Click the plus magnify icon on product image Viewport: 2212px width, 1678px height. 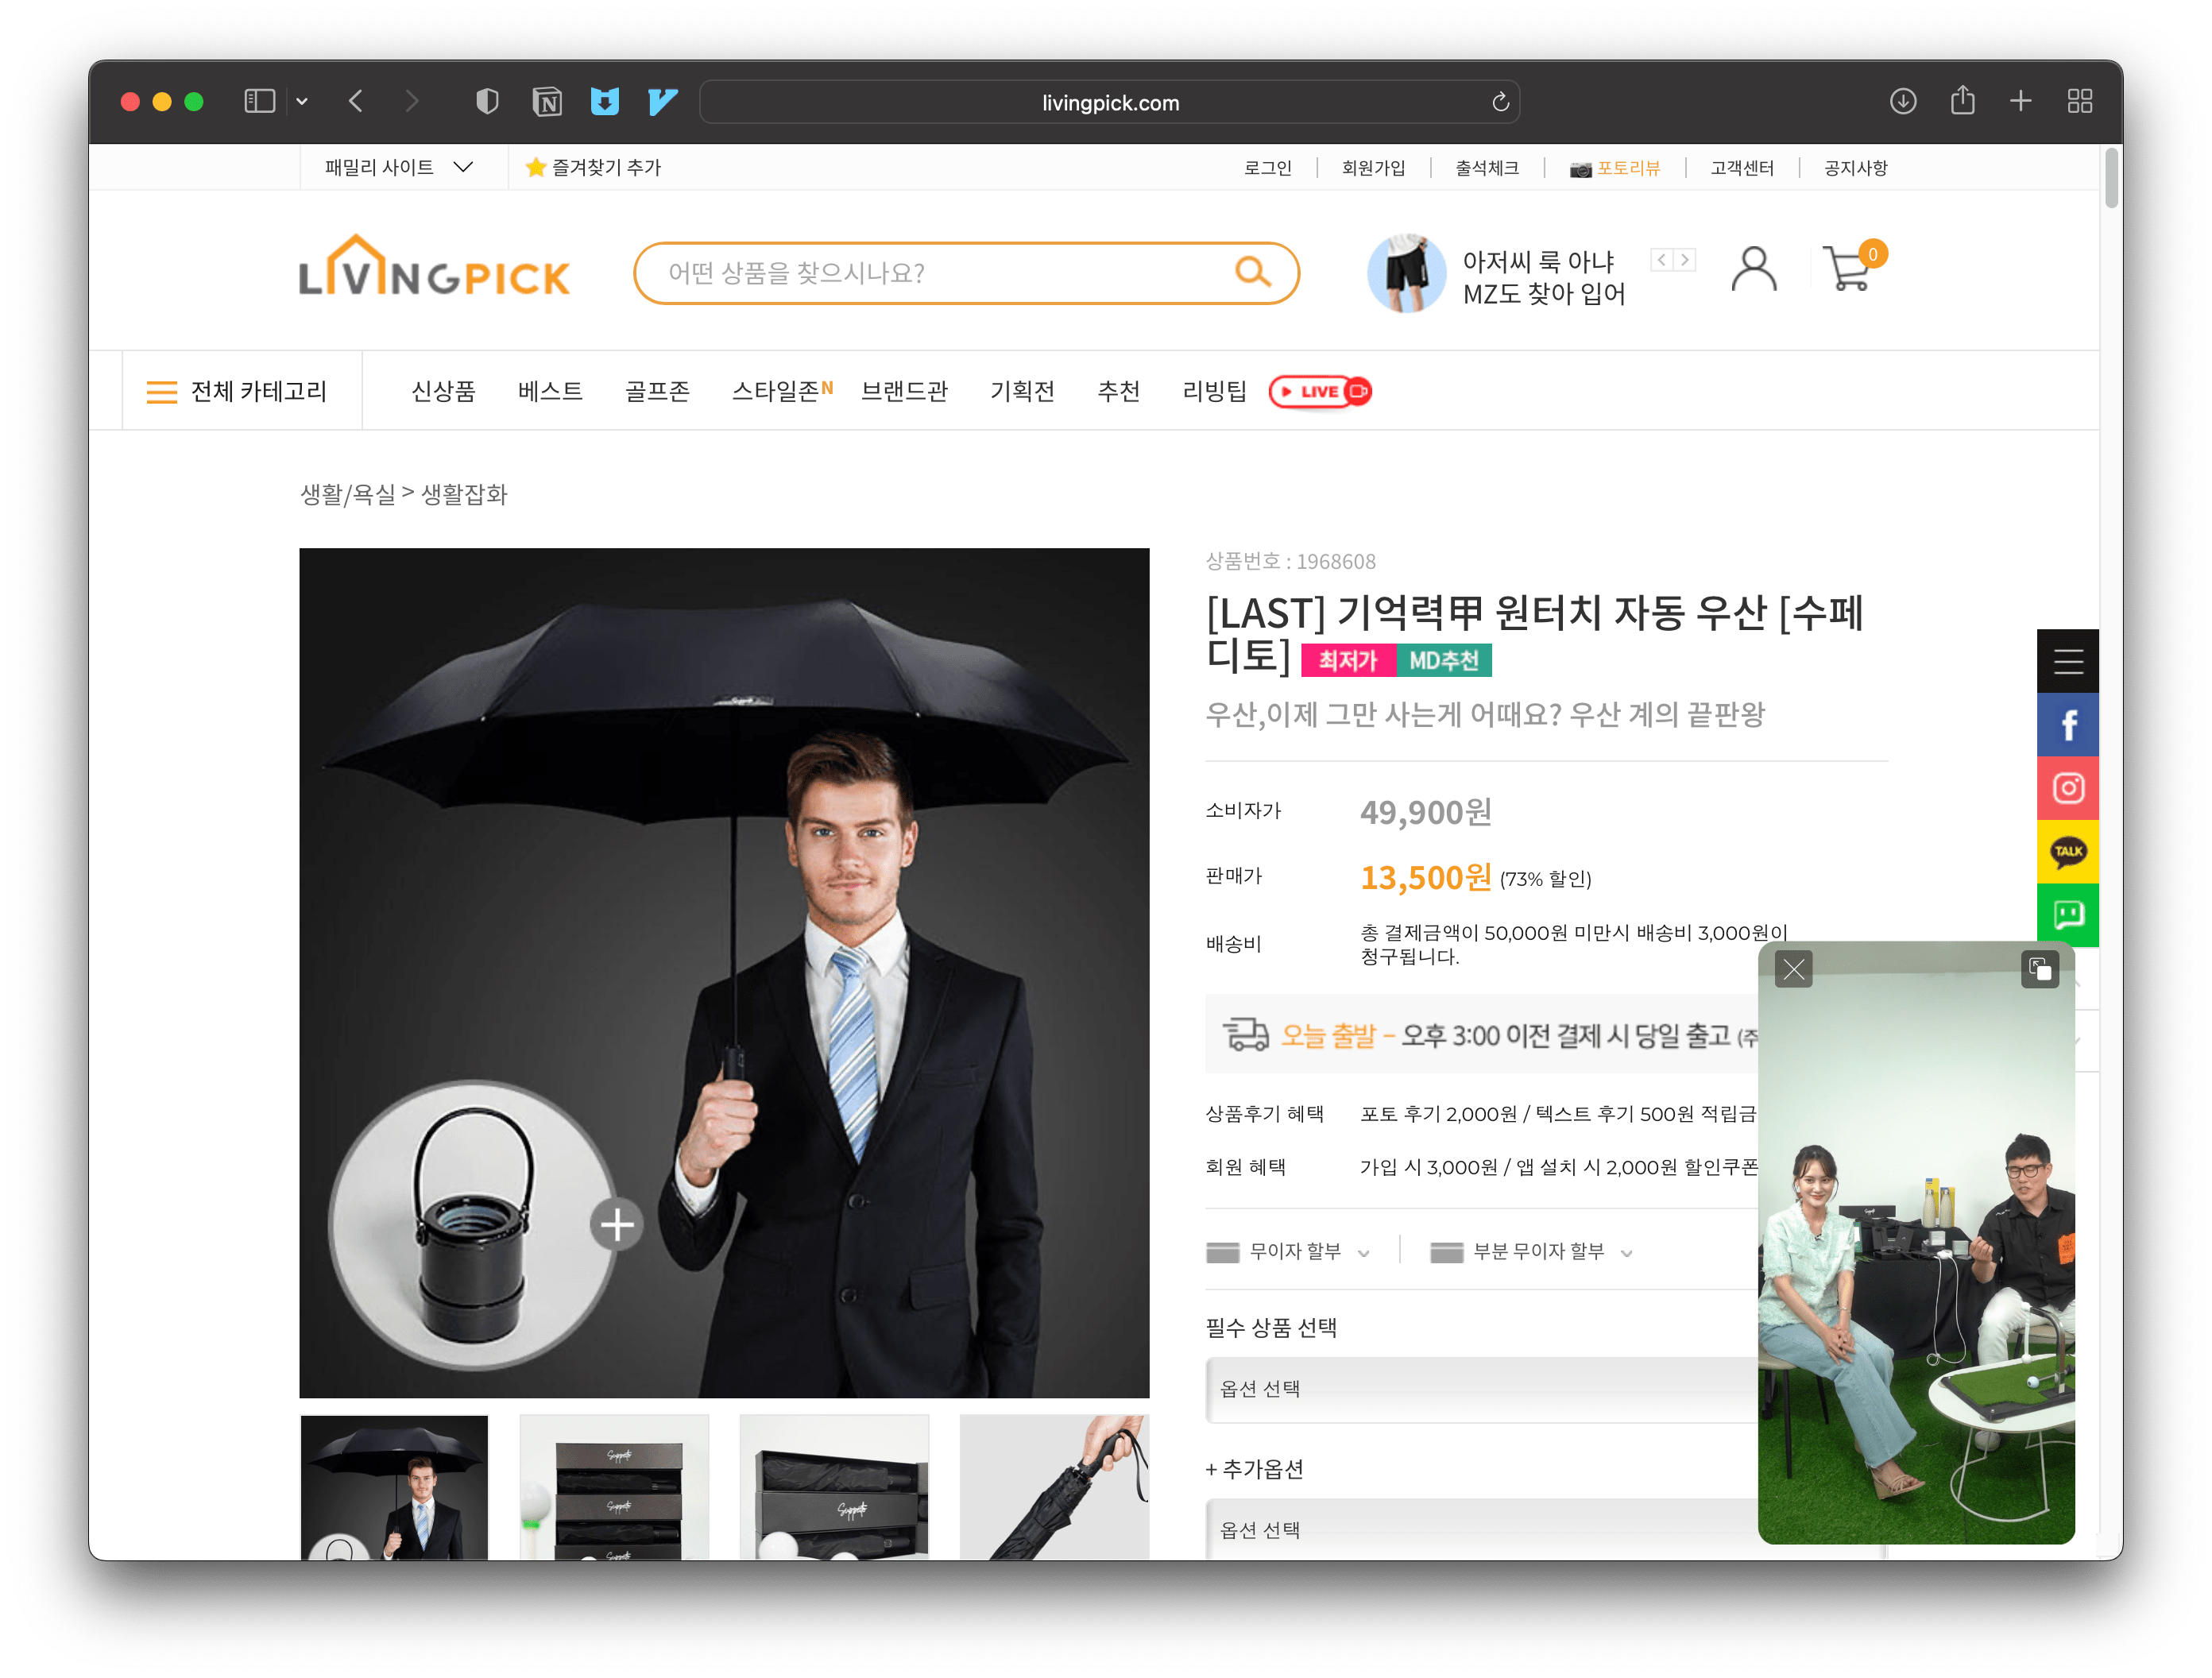coord(617,1224)
